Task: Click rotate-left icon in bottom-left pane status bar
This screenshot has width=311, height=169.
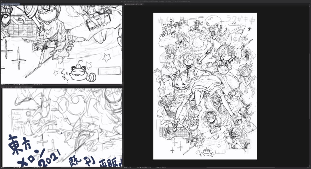Action: [35, 167]
